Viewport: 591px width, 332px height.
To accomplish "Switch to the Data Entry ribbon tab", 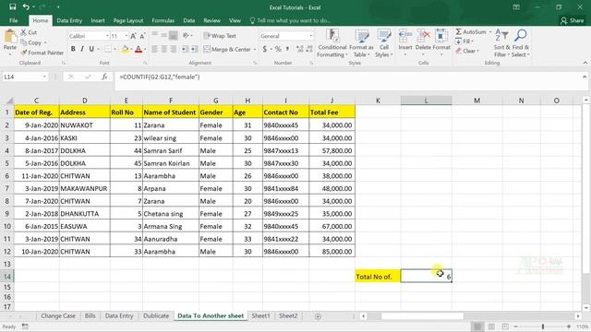I will pyautogui.click(x=69, y=20).
